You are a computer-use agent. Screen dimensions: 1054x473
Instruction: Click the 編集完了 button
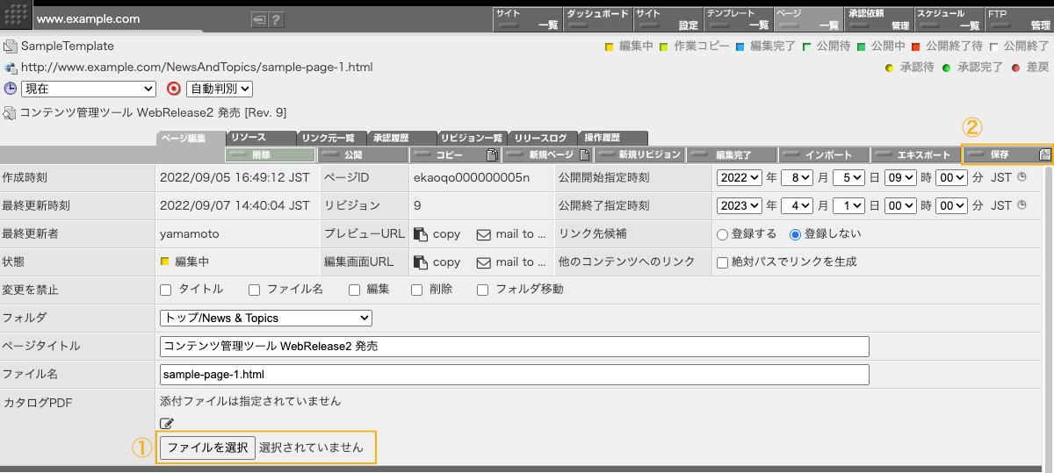732,154
